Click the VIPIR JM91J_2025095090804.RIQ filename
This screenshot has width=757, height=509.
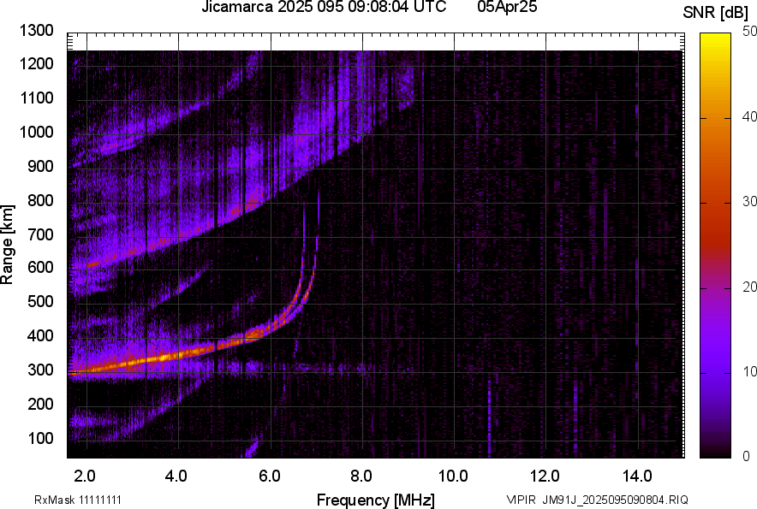[597, 500]
